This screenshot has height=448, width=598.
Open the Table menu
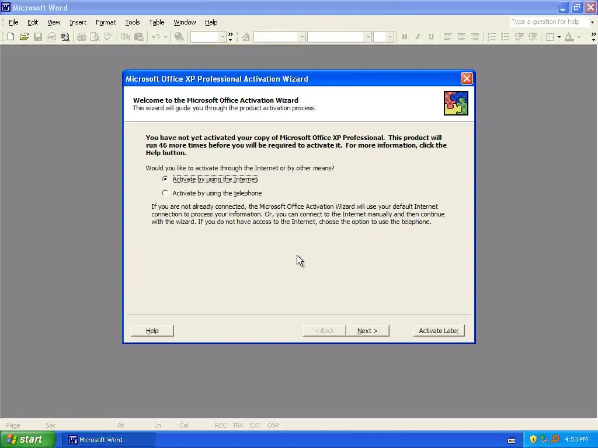click(157, 22)
